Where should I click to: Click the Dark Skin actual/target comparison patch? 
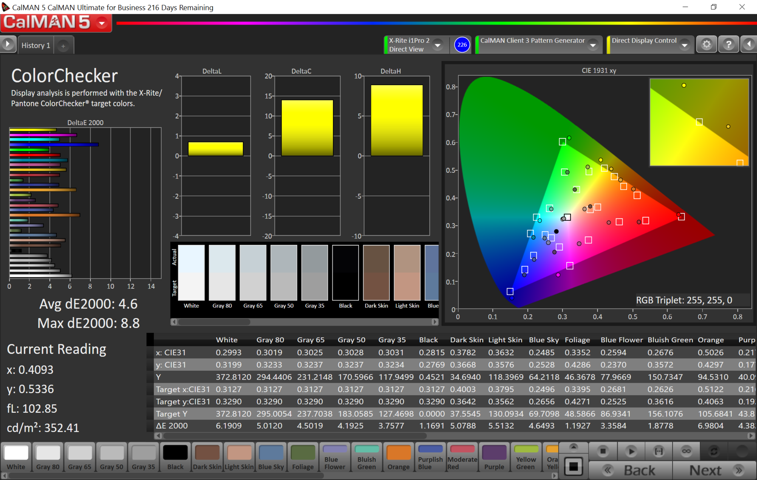pyautogui.click(x=376, y=273)
